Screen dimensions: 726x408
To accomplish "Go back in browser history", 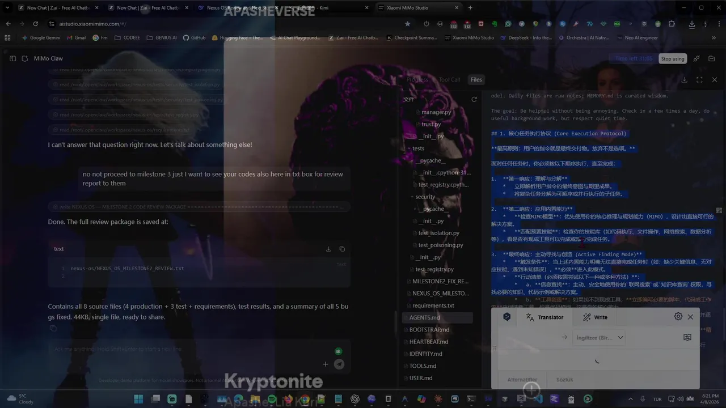I will click(8, 24).
